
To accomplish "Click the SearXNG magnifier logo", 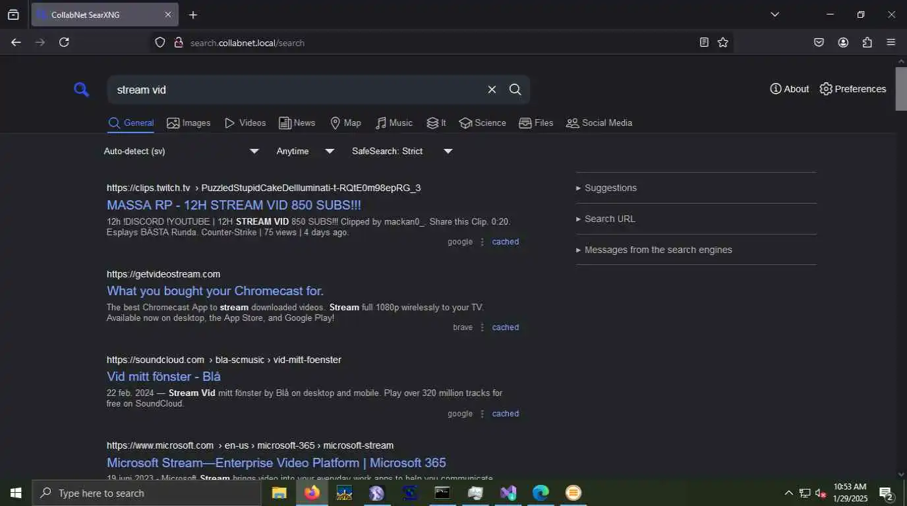I will (x=81, y=90).
